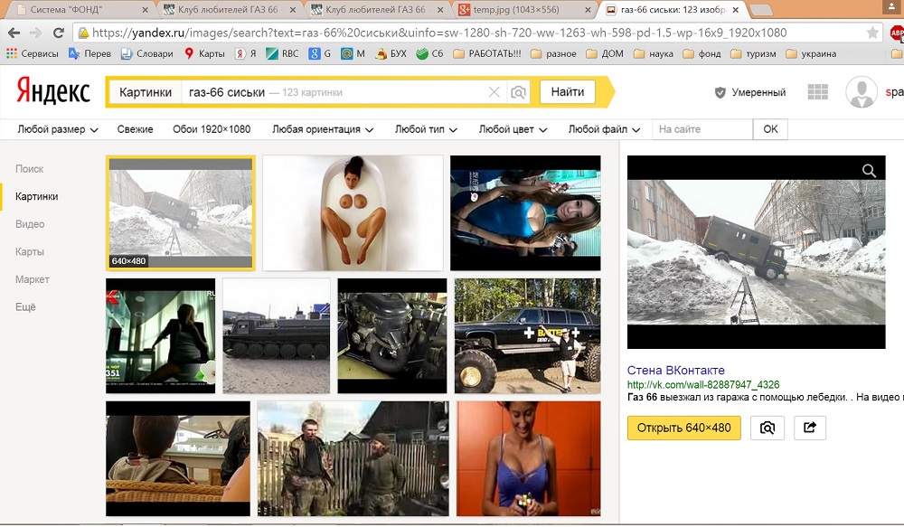
Task: Open the M mail bookmark
Action: [353, 53]
